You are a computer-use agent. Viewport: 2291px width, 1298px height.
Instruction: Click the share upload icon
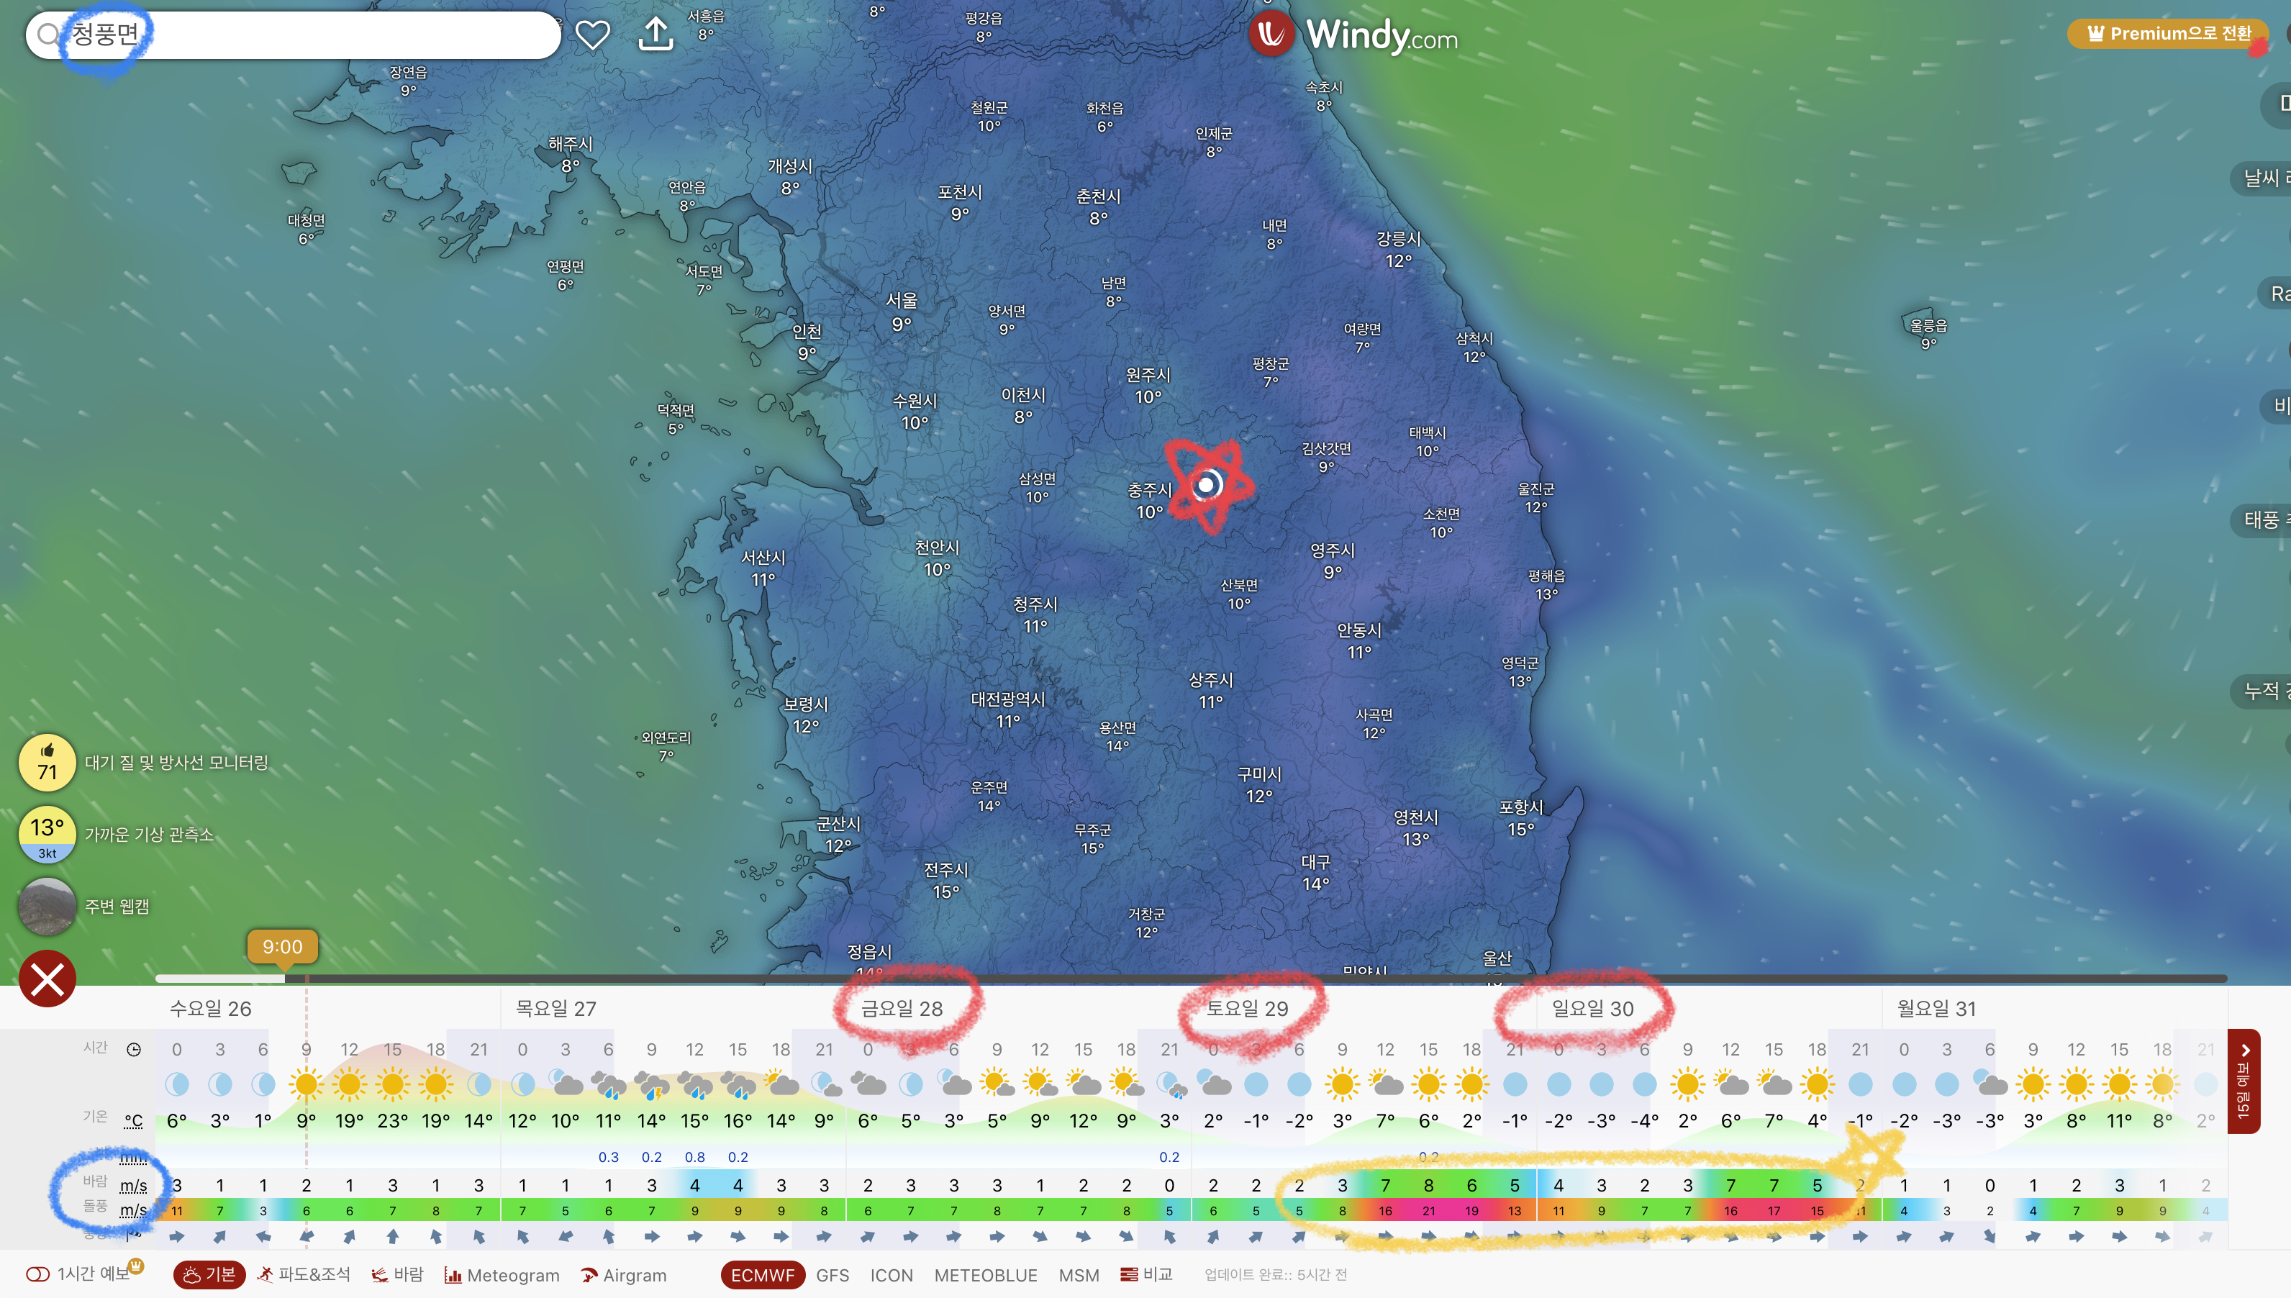655,34
